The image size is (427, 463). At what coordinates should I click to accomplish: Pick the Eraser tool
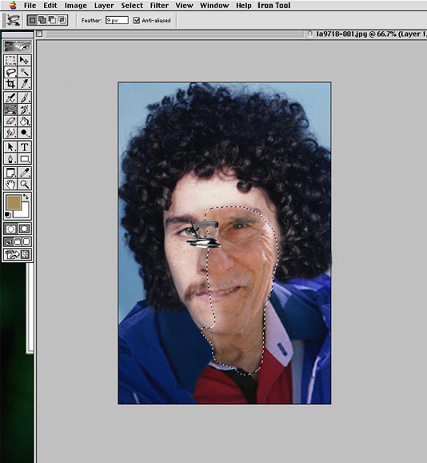(x=11, y=122)
